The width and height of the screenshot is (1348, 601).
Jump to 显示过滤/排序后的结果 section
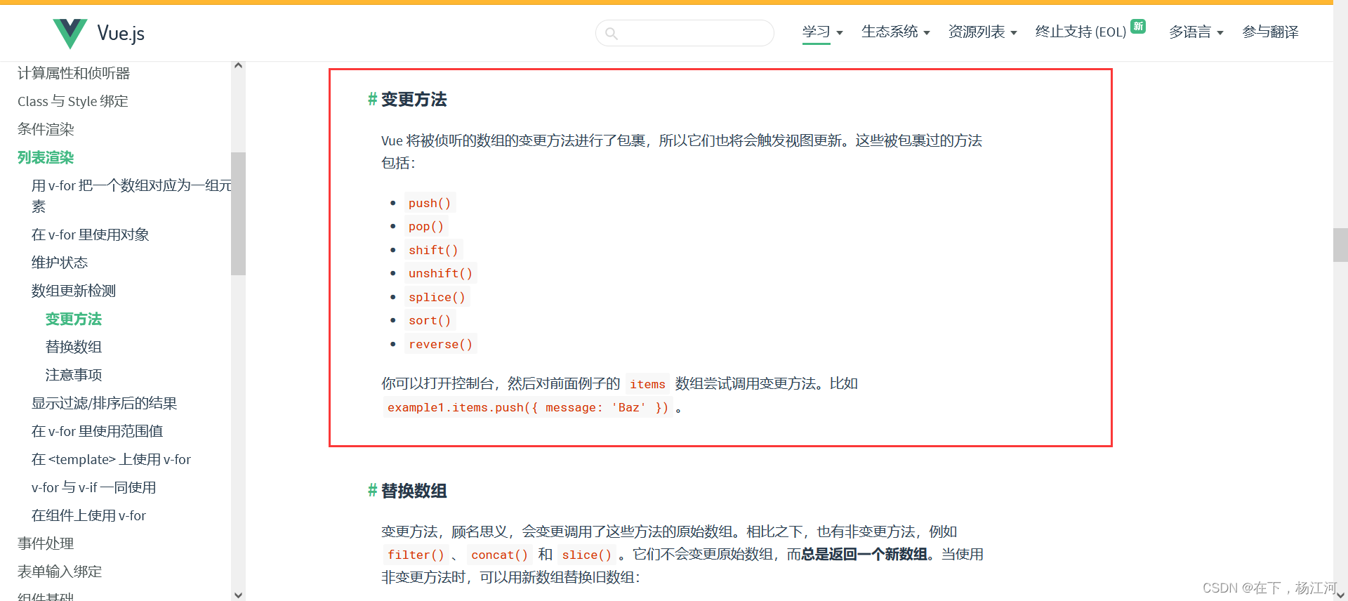[x=105, y=403]
